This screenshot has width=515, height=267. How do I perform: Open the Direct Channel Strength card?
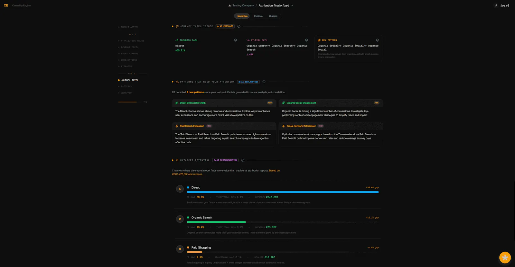(224, 109)
